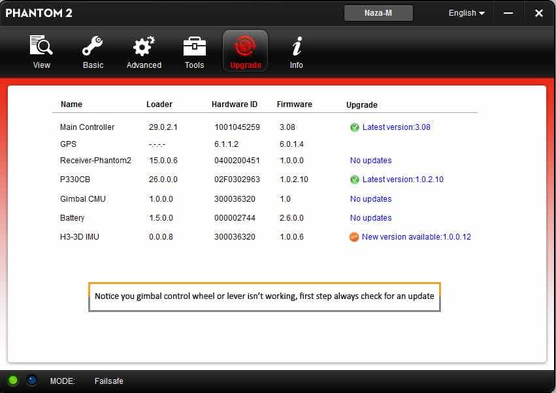Image resolution: width=556 pixels, height=393 pixels.
Task: Select the red Upgrade tab
Action: click(x=246, y=51)
